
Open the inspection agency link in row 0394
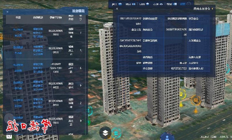(x=38, y=85)
